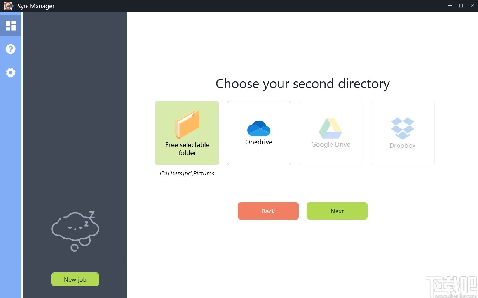Open the C:\Users\pc\Pictures path link
The image size is (478, 298).
pyautogui.click(x=187, y=173)
